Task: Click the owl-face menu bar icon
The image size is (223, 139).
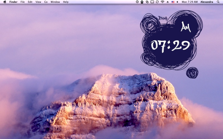Action: pyautogui.click(x=142, y=2)
